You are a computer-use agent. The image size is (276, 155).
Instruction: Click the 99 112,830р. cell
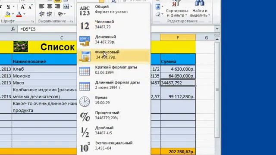[x=178, y=93]
